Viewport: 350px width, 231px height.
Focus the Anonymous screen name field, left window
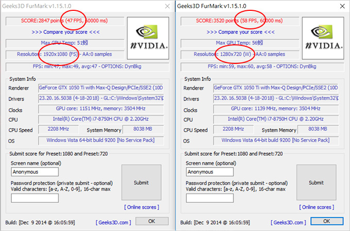(35, 172)
